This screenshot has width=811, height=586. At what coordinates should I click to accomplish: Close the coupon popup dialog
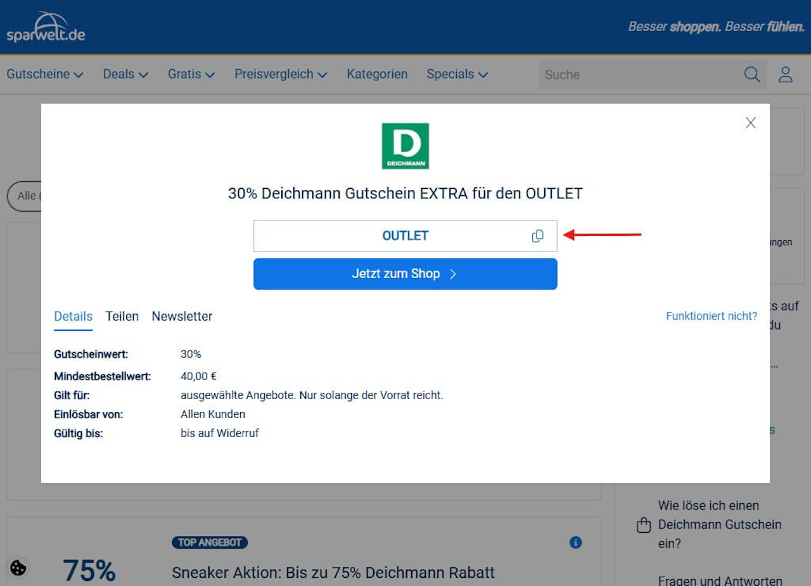(x=751, y=123)
